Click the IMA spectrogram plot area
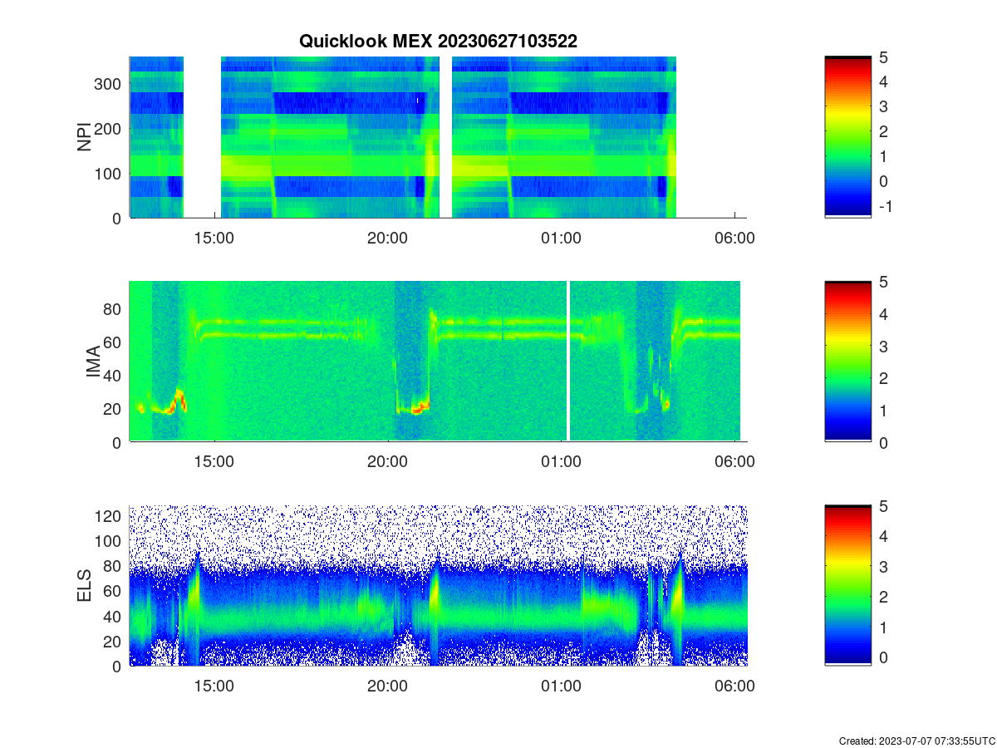The image size is (997, 748). (x=438, y=362)
